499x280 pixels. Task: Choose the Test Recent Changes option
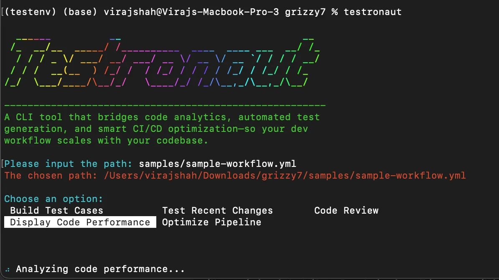click(217, 210)
